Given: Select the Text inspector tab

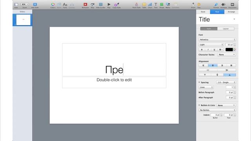Looking at the screenshot, I should point(217,12).
